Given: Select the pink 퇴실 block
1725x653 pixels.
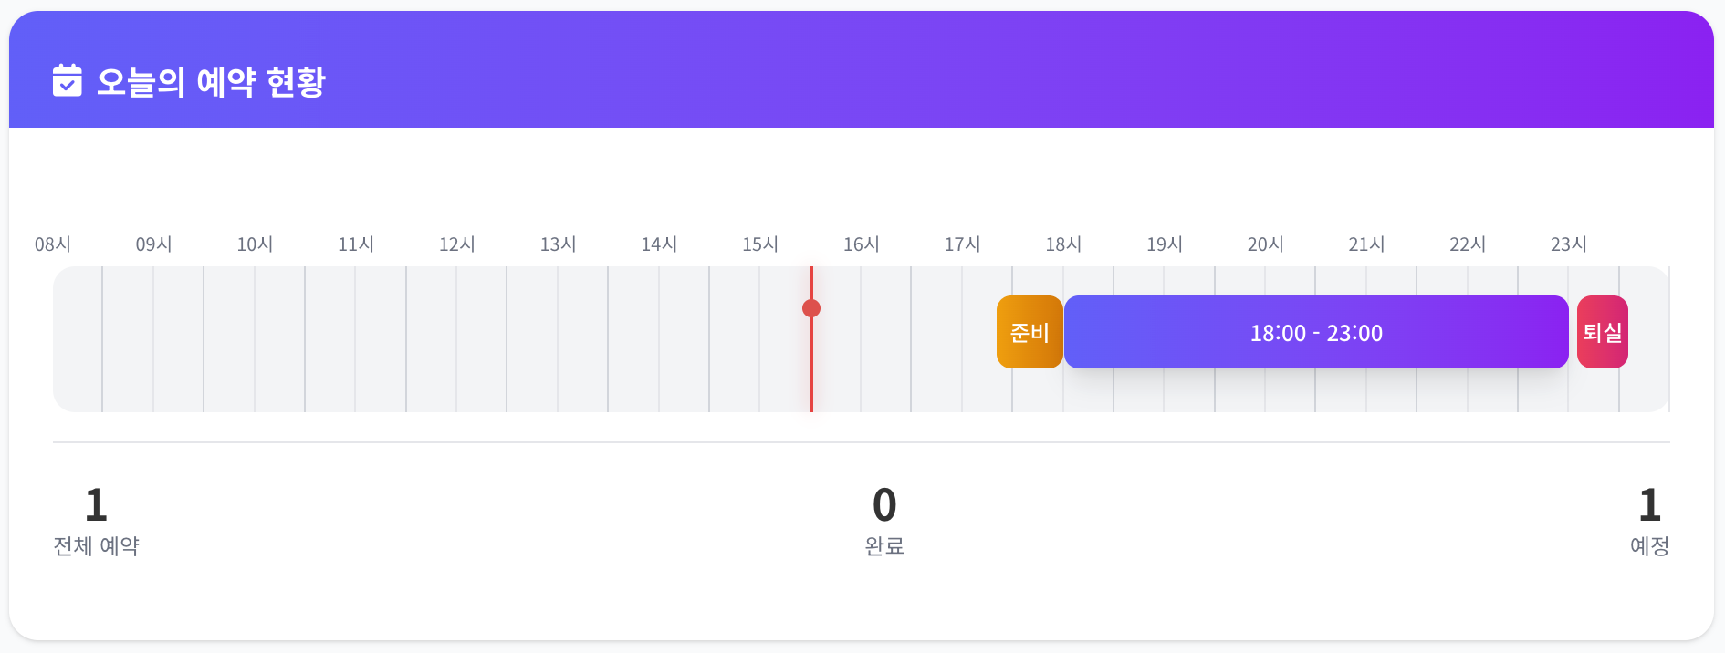Looking at the screenshot, I should click(1602, 332).
